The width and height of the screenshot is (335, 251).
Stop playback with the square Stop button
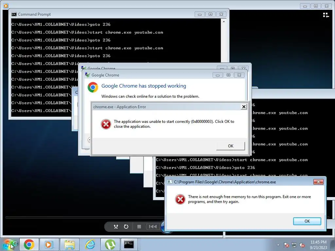point(139,226)
